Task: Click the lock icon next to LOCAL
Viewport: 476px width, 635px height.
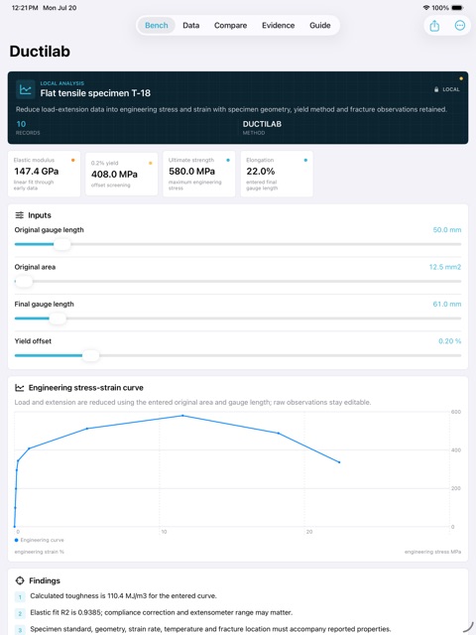Action: coord(436,89)
